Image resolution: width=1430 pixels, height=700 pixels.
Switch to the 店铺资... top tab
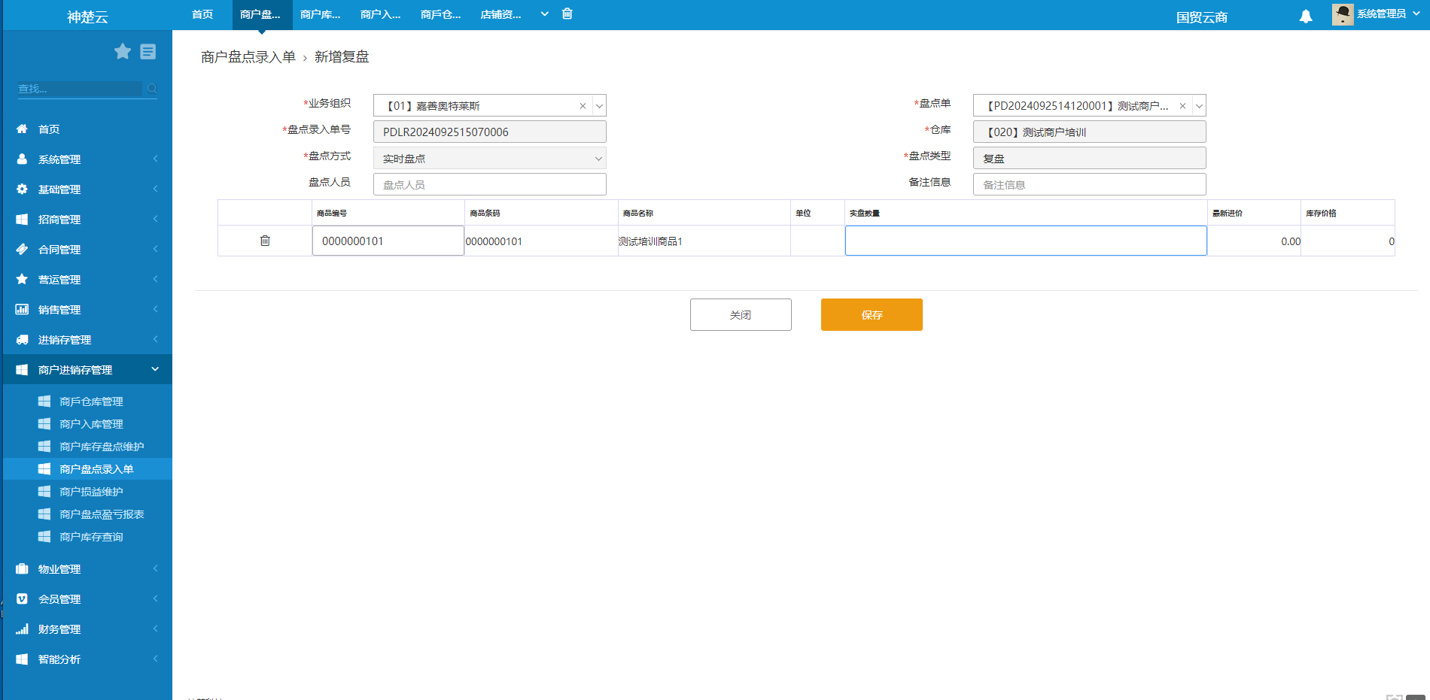(501, 14)
